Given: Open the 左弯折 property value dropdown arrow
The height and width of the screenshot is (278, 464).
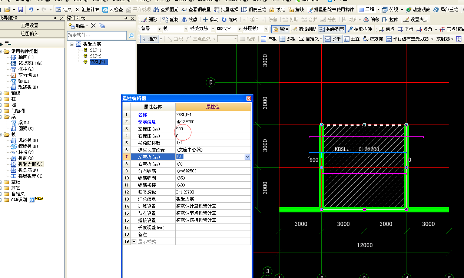Looking at the screenshot, I should 248,157.
